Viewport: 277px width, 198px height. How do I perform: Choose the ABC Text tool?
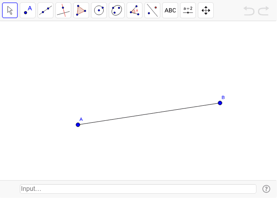[x=170, y=10]
